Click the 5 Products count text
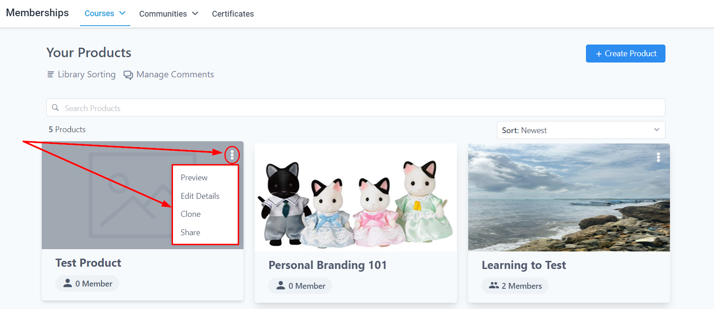 pos(67,130)
